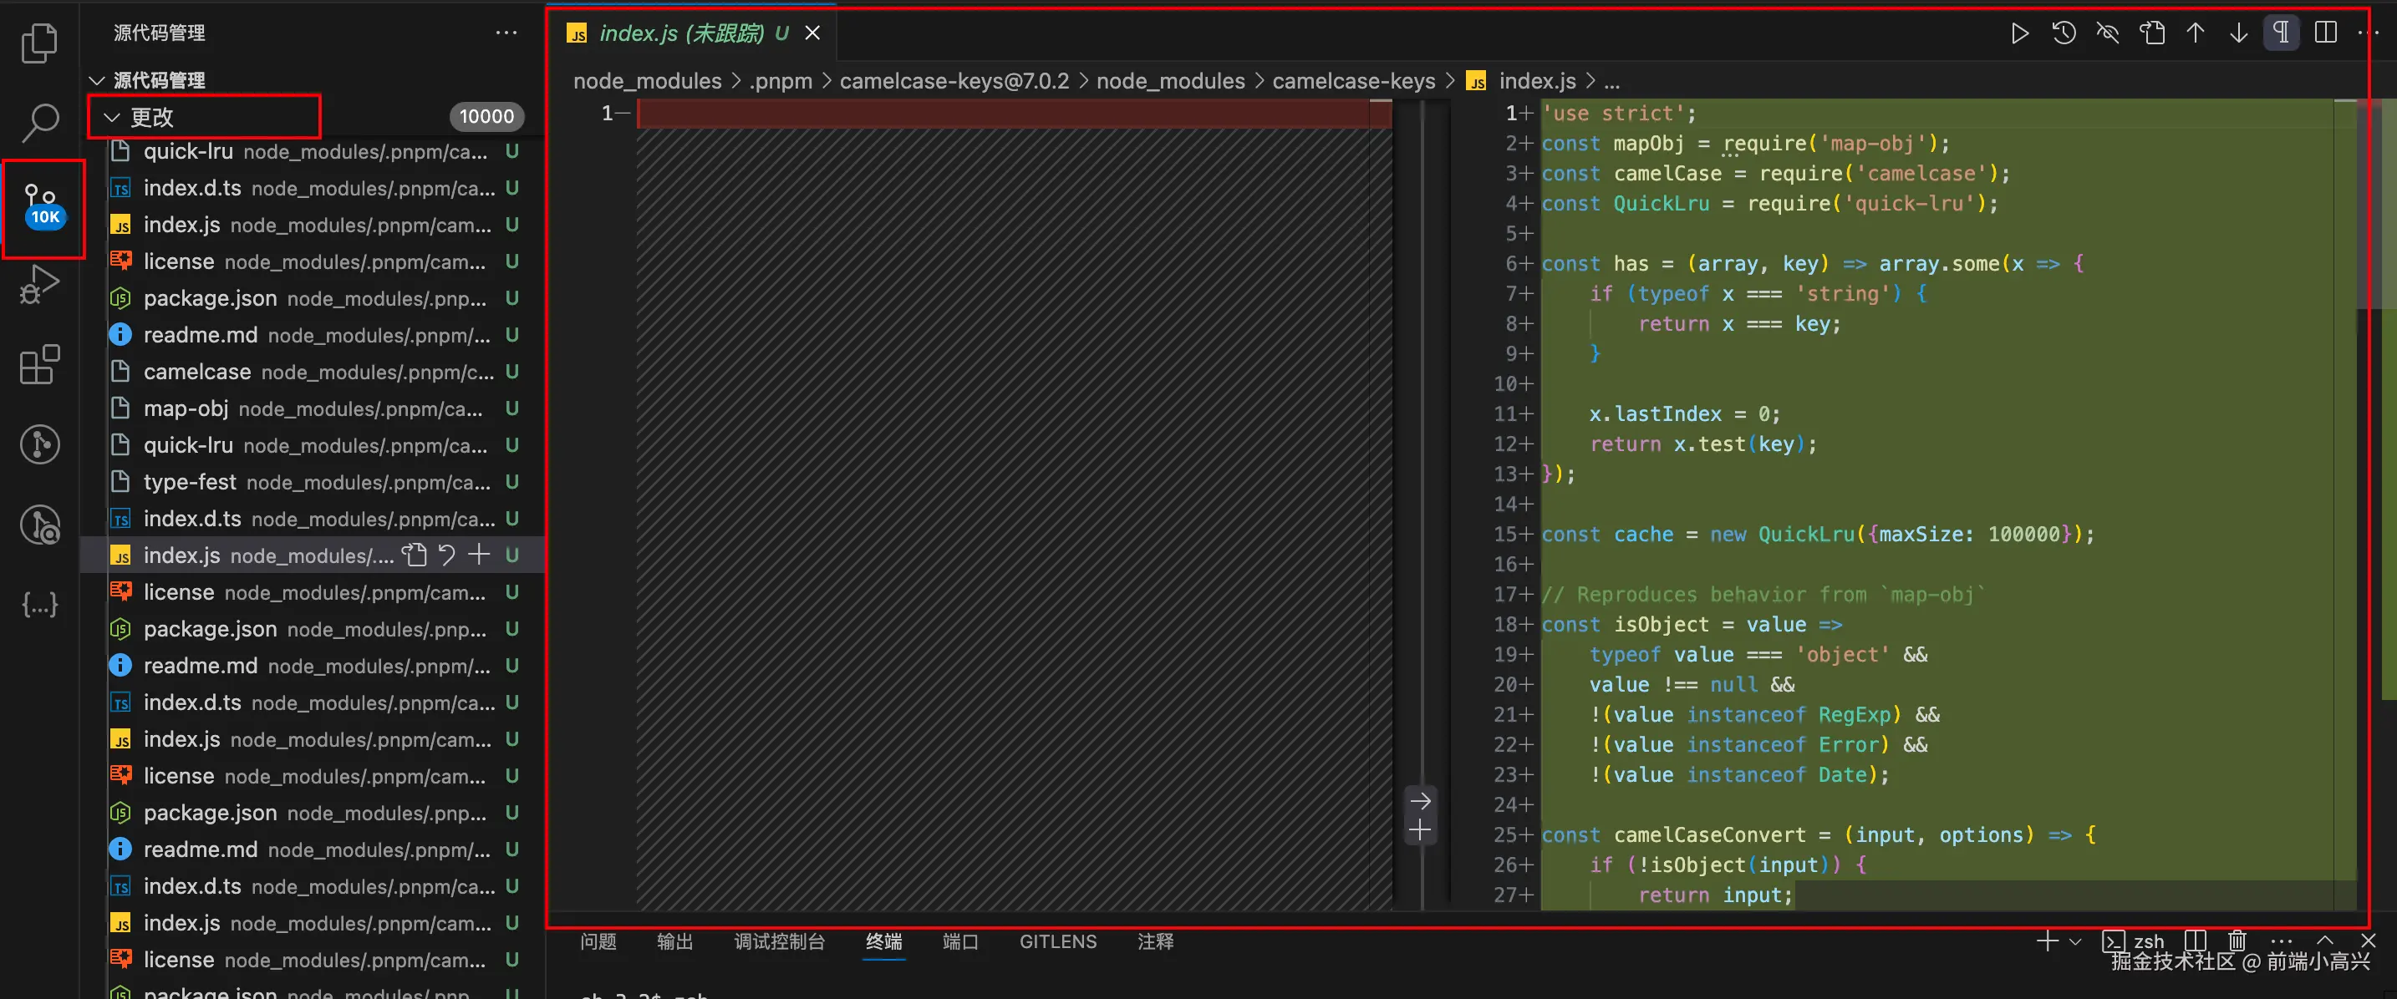Image resolution: width=2397 pixels, height=999 pixels.
Task: Switch to the 问题 panel tab
Action: pos(598,941)
